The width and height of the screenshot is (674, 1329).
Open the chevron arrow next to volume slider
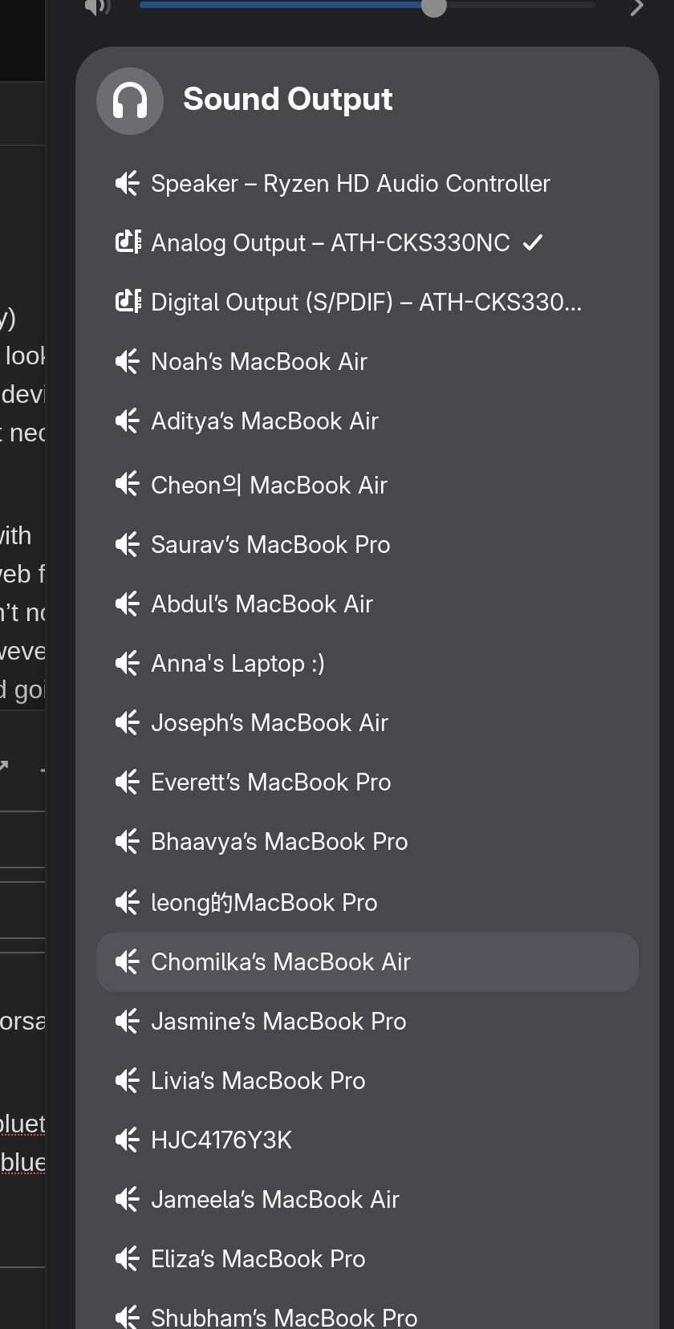pyautogui.click(x=637, y=7)
